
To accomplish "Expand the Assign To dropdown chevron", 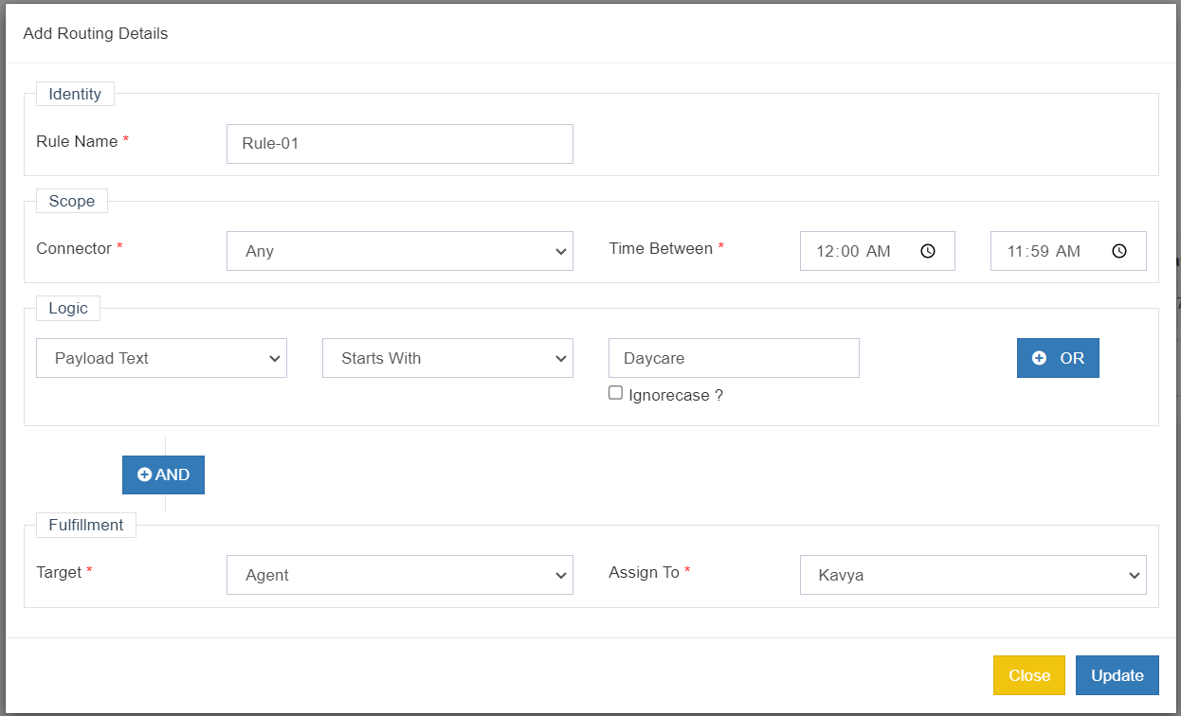I will (x=1135, y=575).
